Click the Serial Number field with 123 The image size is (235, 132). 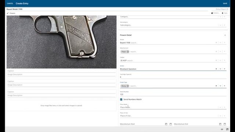pos(173,95)
